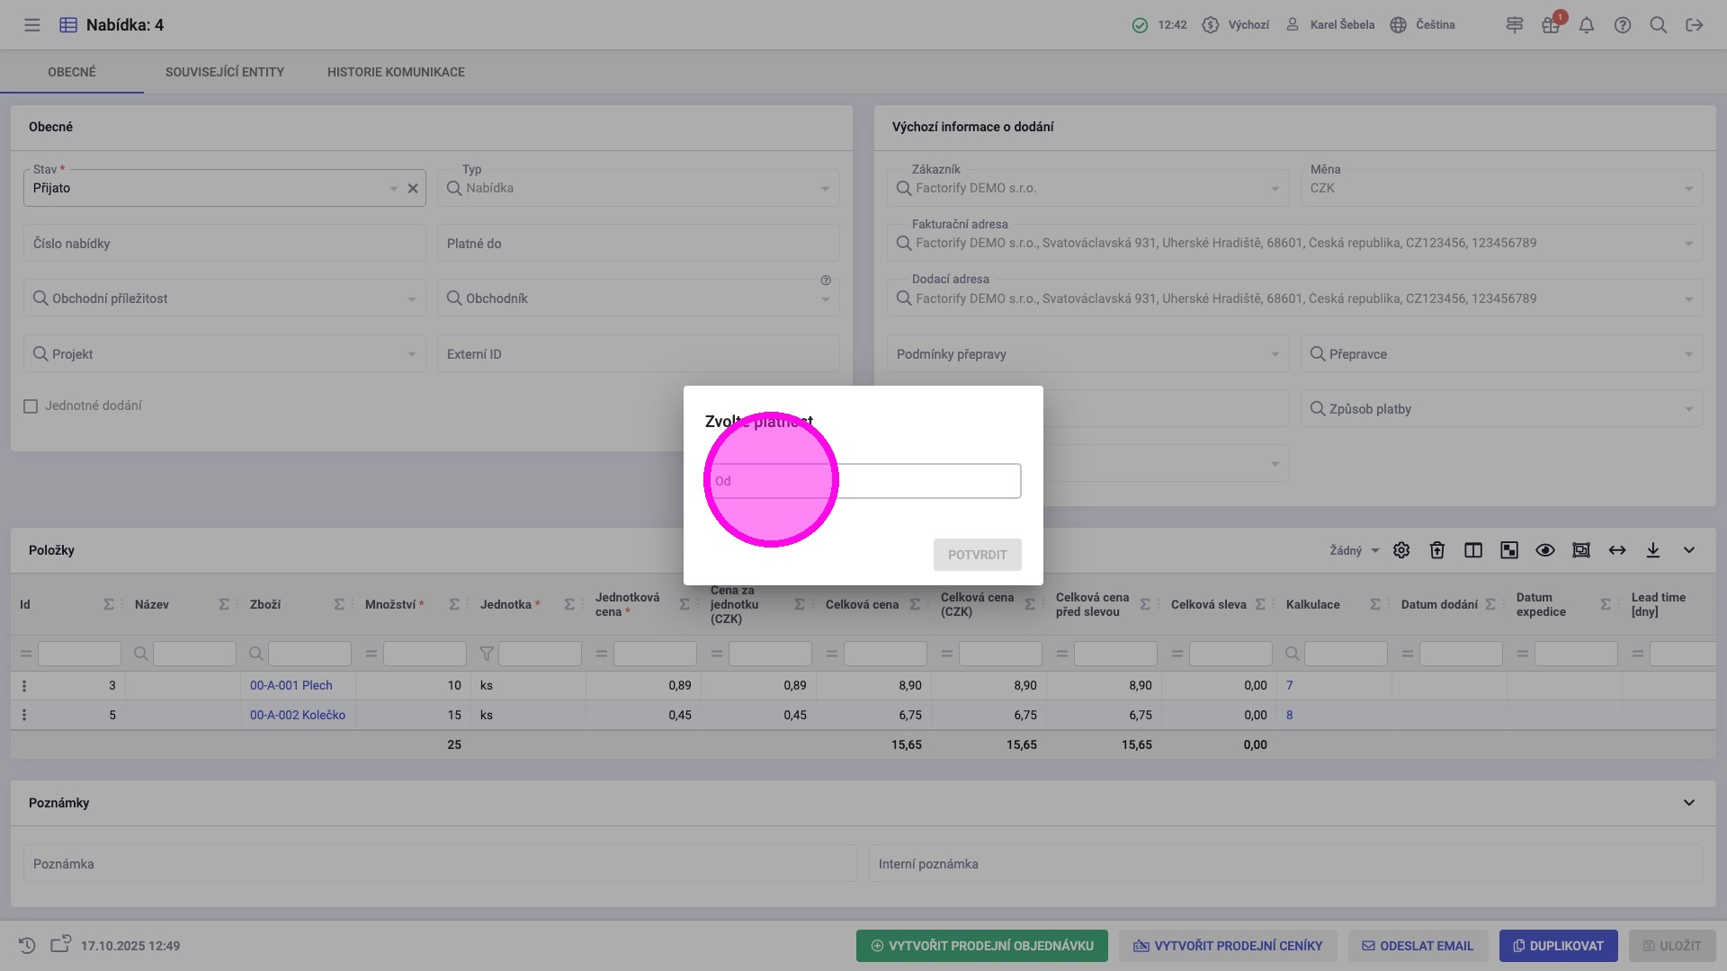Click the search magnifier in header
Screen dimensions: 1727x971
1659,25
